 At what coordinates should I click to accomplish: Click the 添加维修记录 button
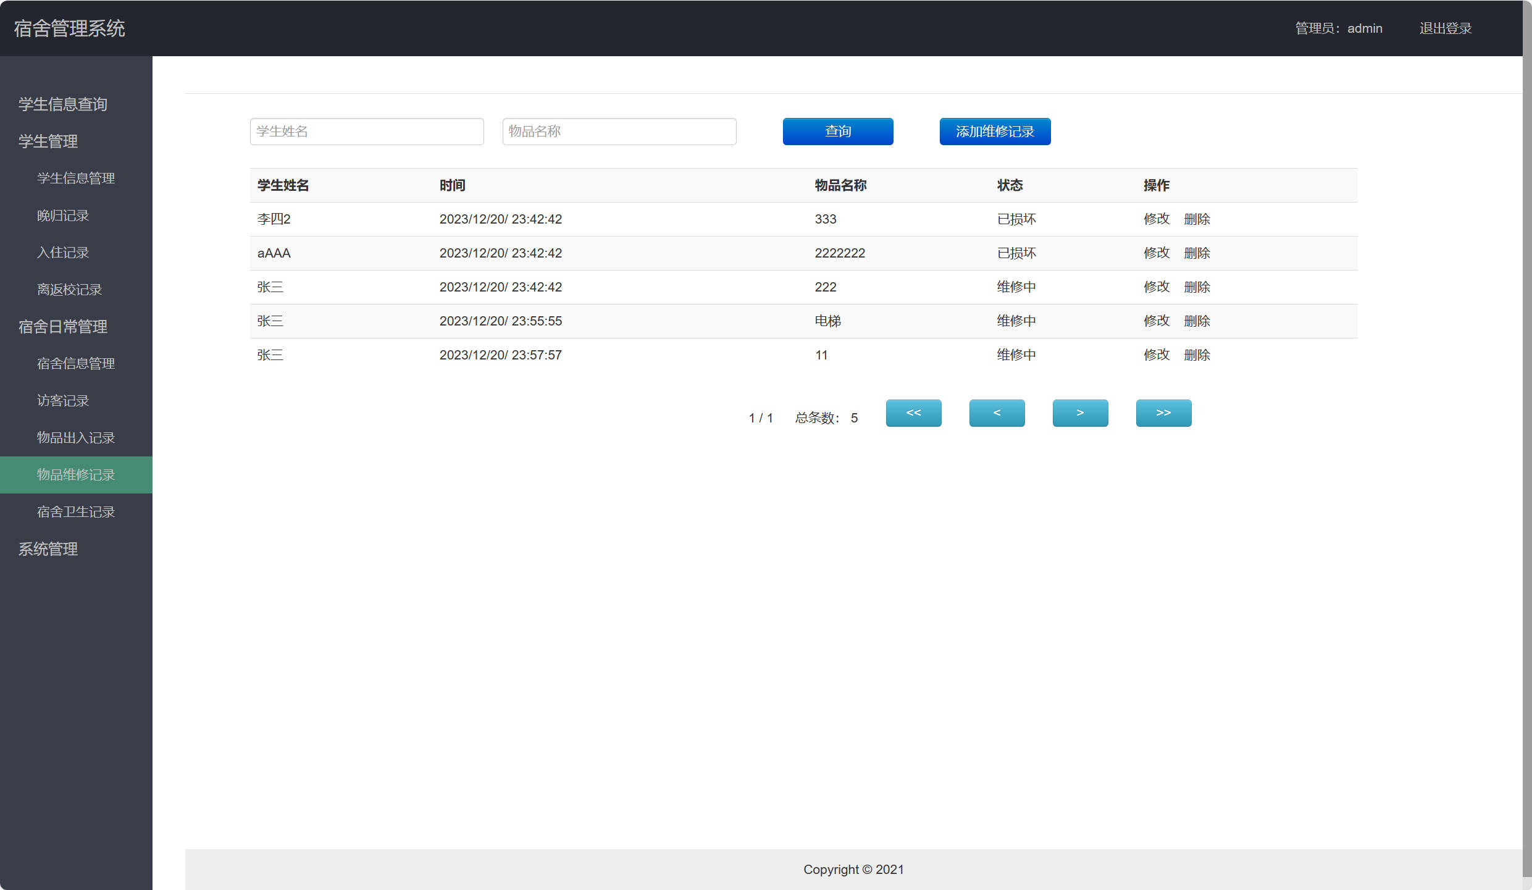pos(995,132)
